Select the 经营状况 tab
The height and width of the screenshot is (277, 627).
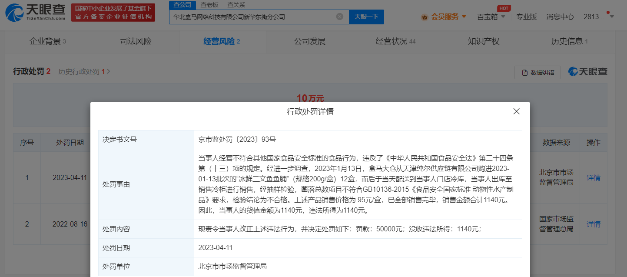[395, 41]
